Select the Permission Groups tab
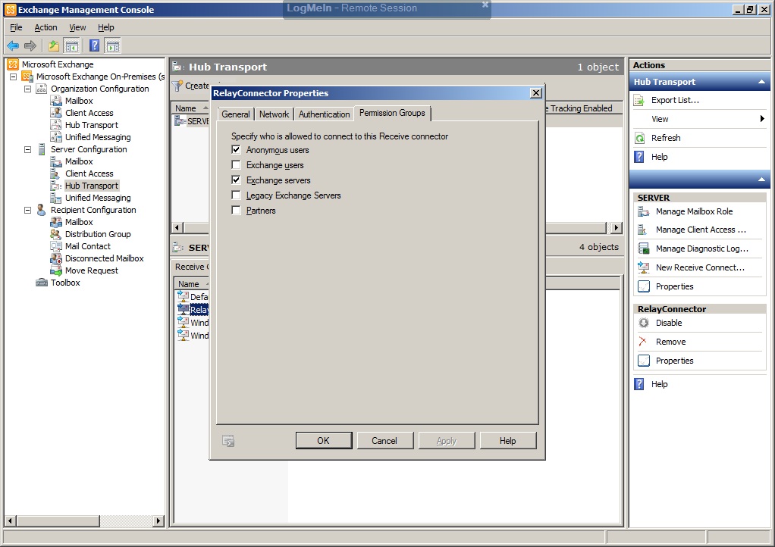 tap(393, 113)
